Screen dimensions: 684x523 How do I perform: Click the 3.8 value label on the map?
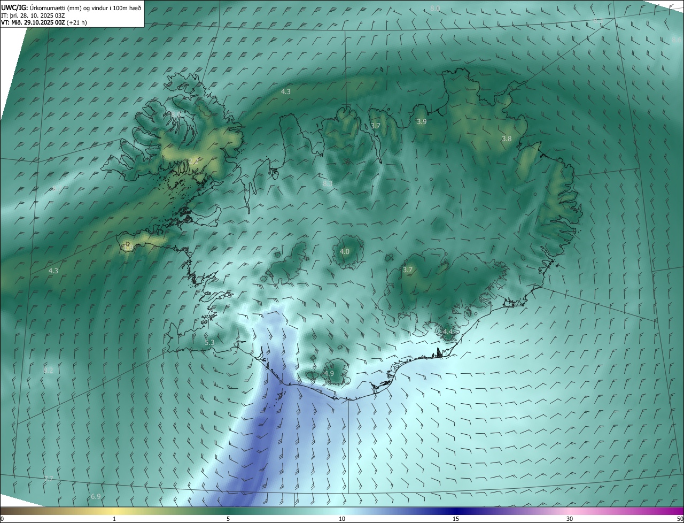(x=507, y=139)
